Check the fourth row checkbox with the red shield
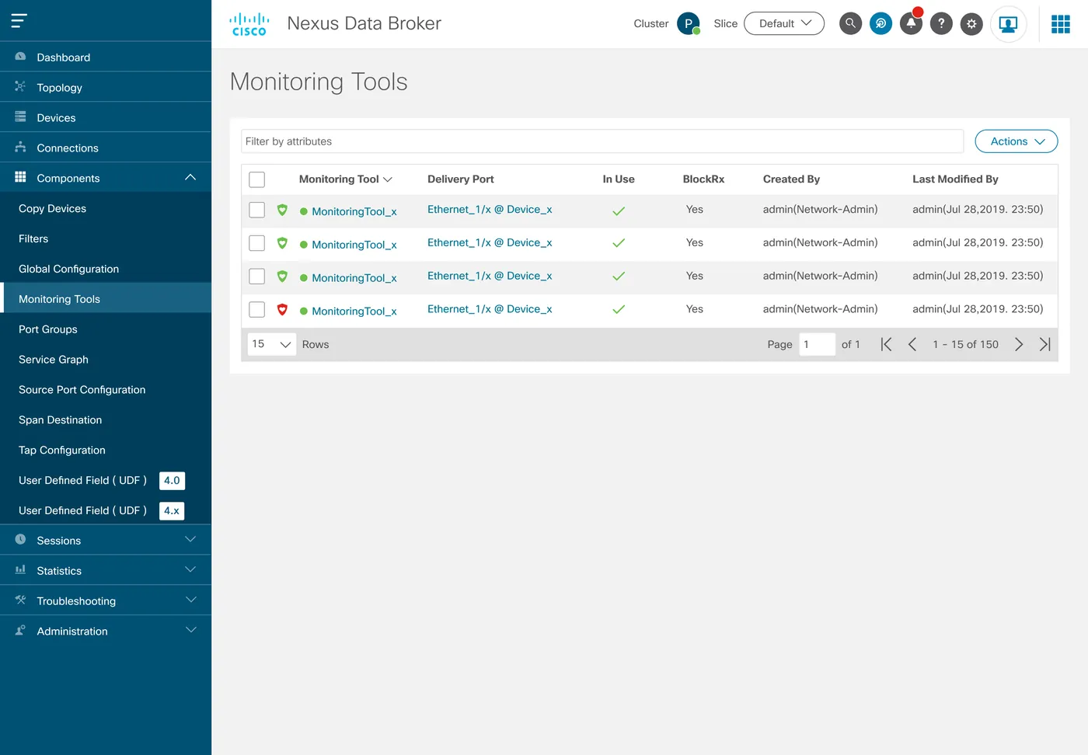The height and width of the screenshot is (755, 1088). (x=257, y=309)
